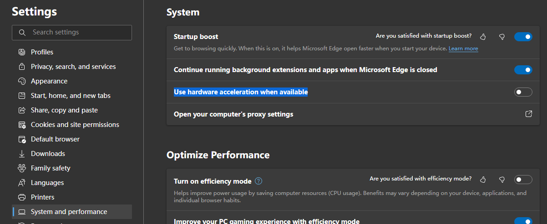Switch on the efficiency mode toggle

[x=523, y=180]
